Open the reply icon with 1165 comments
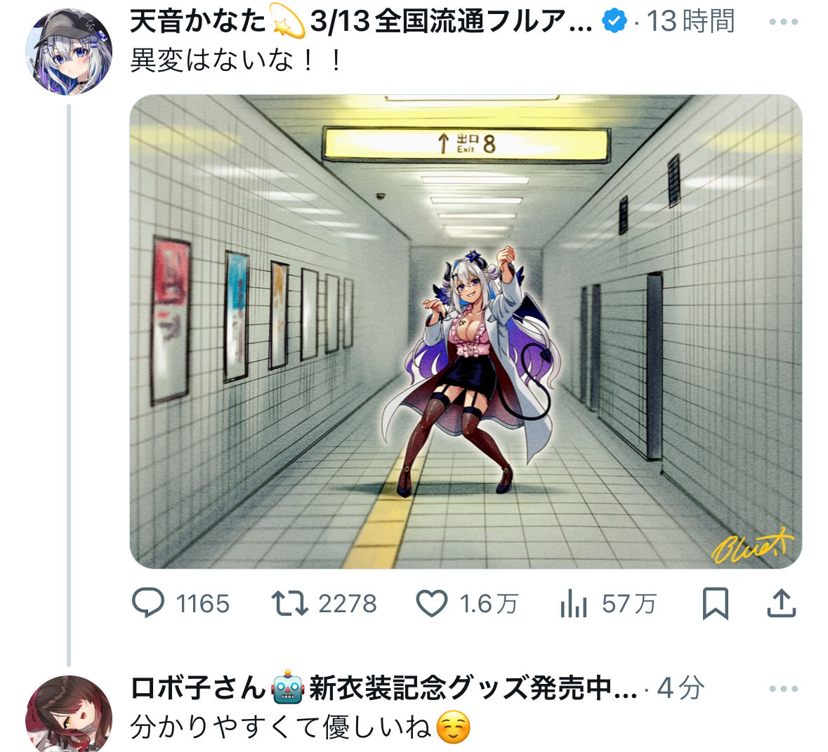The height and width of the screenshot is (752, 828). click(148, 603)
